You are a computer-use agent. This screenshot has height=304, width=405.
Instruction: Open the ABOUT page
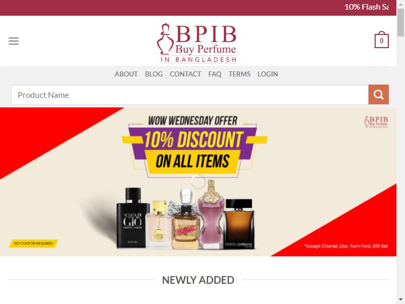pos(126,74)
